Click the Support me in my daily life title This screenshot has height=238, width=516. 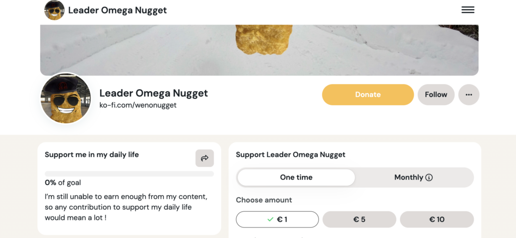(x=92, y=155)
